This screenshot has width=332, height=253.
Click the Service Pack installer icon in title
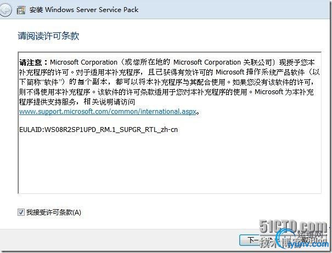click(x=21, y=10)
